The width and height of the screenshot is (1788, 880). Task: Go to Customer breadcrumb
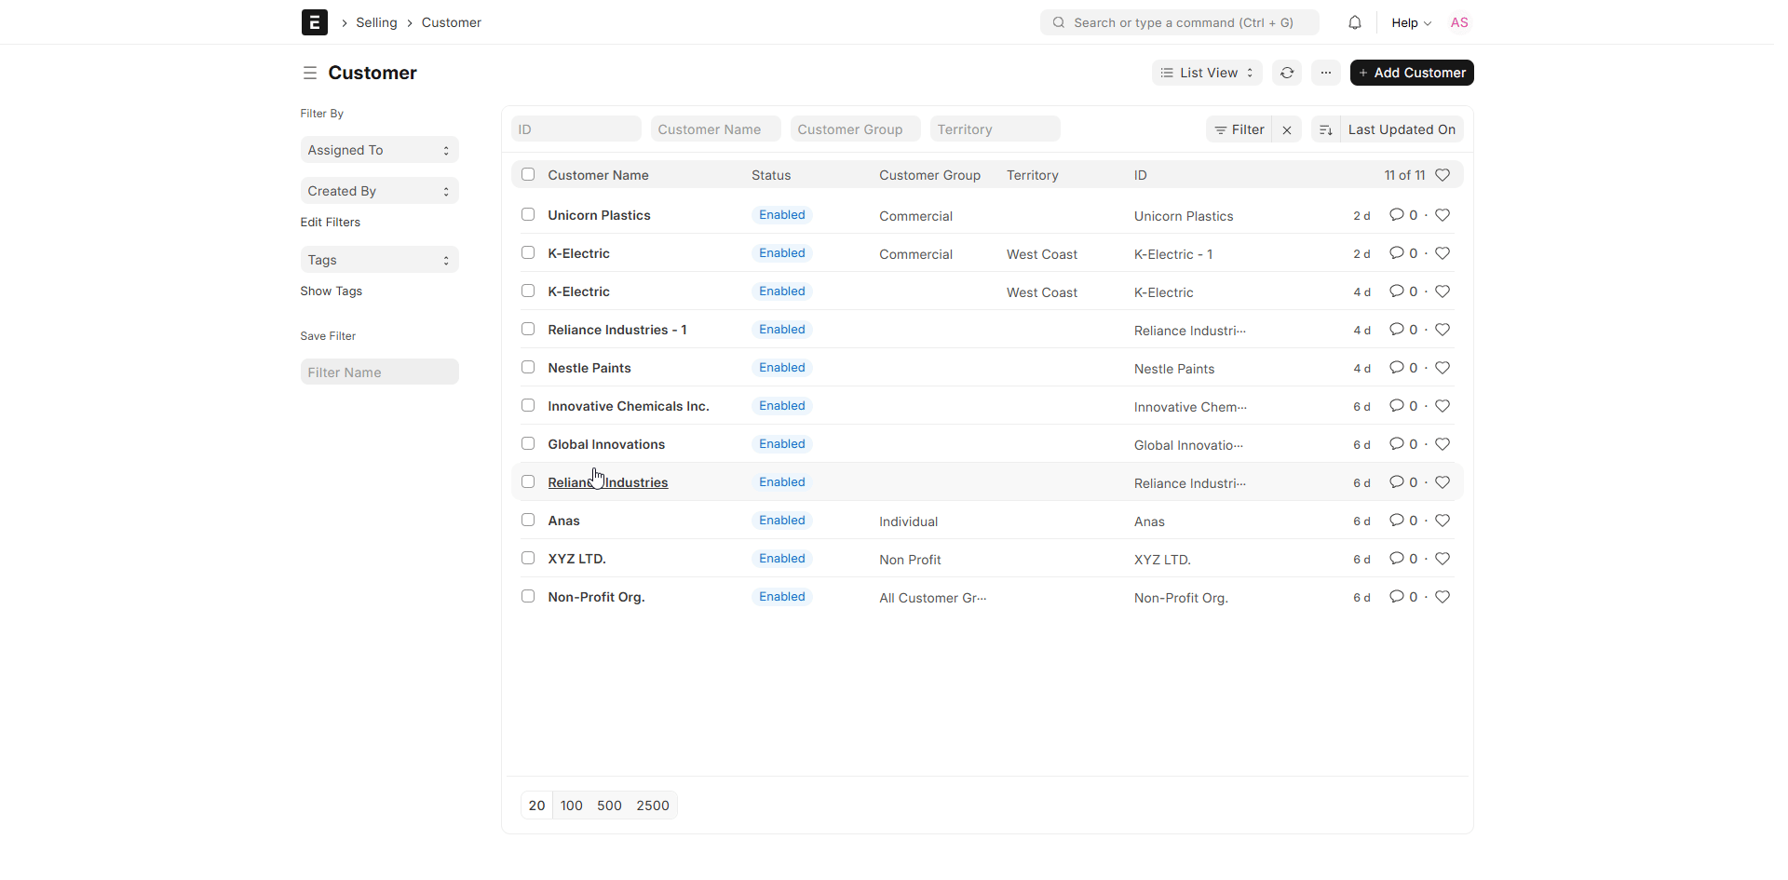pyautogui.click(x=452, y=22)
